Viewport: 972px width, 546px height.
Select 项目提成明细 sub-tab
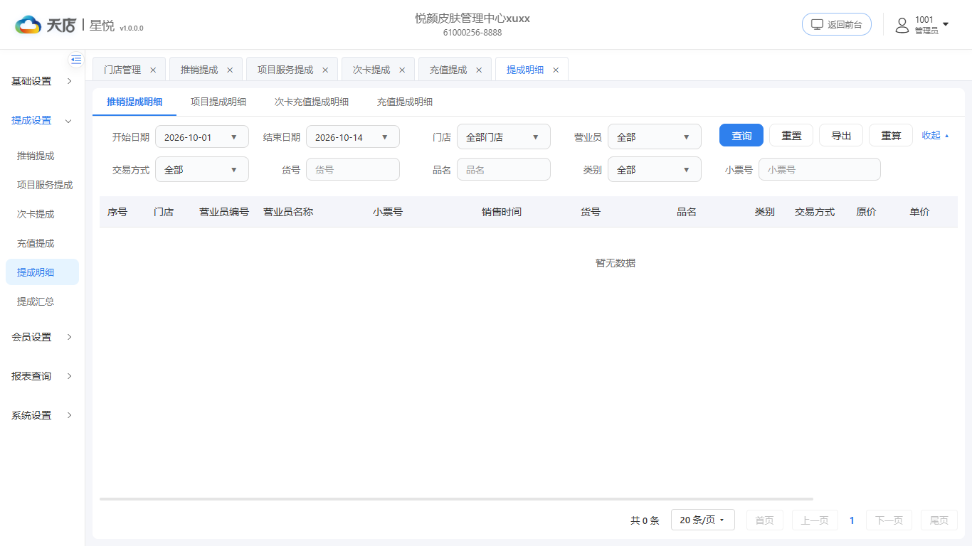coord(218,102)
